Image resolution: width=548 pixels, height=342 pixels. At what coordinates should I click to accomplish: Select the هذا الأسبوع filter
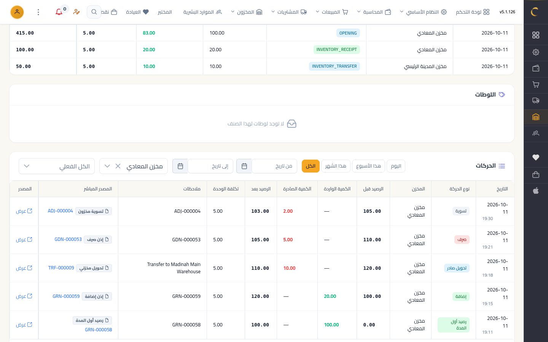tap(368, 166)
